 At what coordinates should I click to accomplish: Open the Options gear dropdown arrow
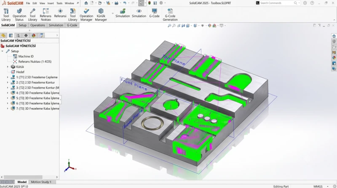tap(165, 3)
